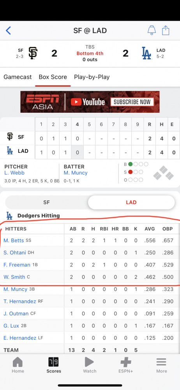180x390 pixels.
Task: Select the LAD team toggle
Action: pyautogui.click(x=131, y=202)
